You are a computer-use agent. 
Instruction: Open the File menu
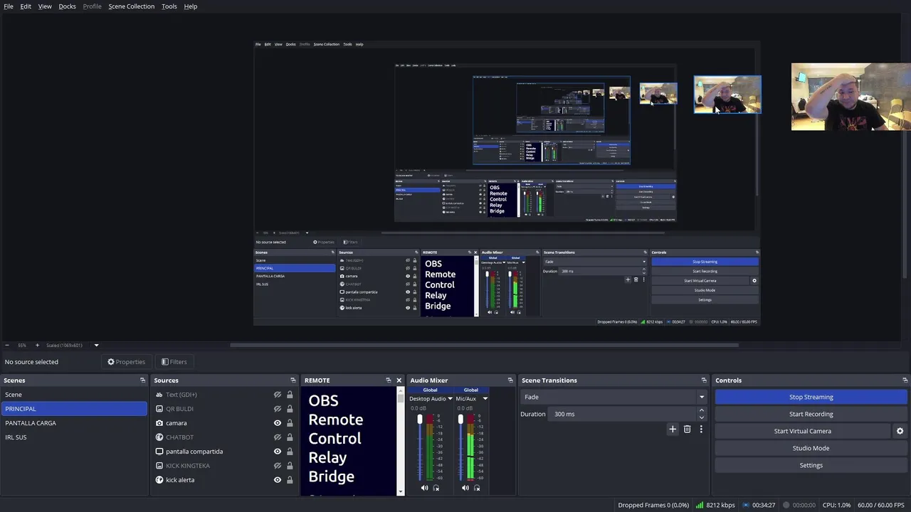(9, 6)
